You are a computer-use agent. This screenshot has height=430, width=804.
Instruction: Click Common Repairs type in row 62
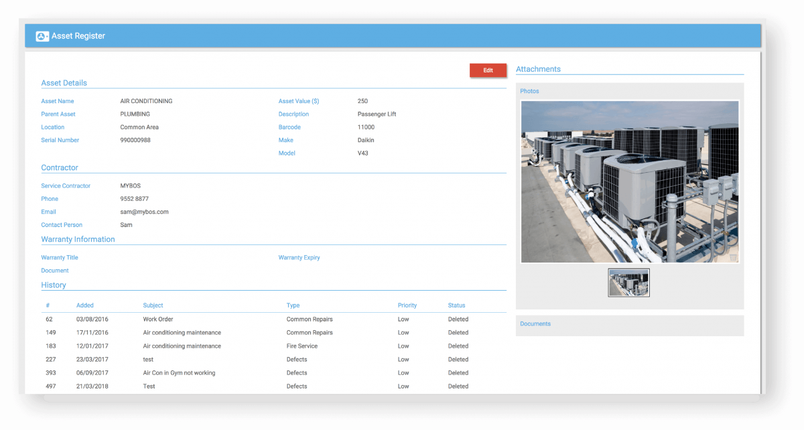310,319
